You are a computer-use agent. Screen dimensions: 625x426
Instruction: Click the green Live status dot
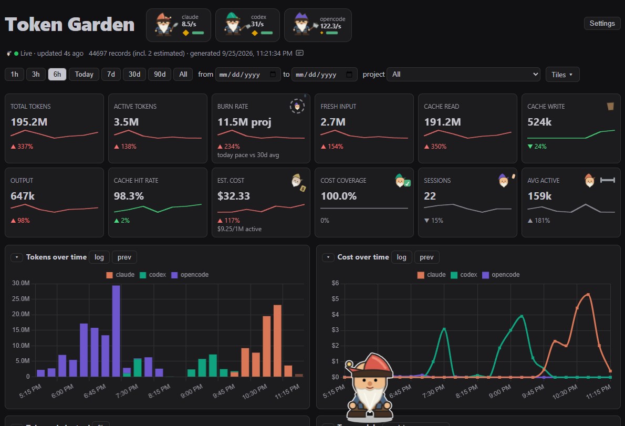tap(16, 54)
